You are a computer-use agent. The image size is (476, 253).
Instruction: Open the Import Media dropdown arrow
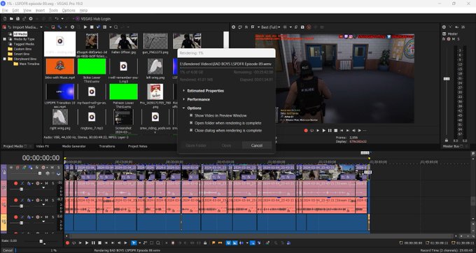pyautogui.click(x=41, y=27)
